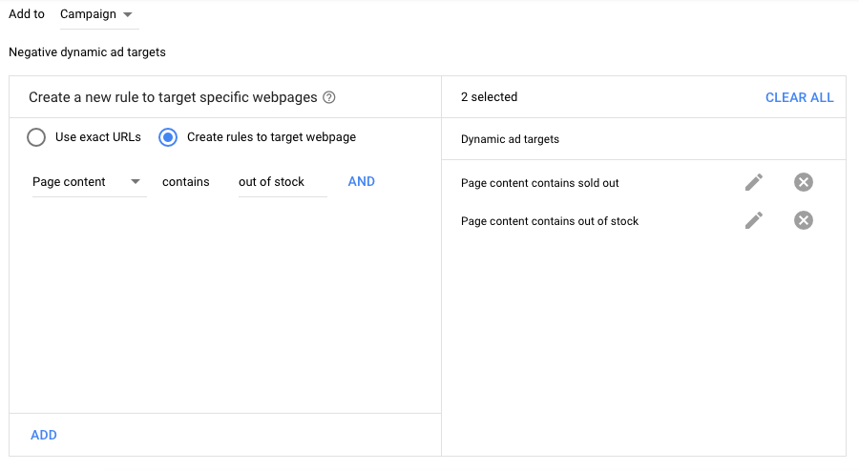Remove the 'Page content contains sold out' target
This screenshot has width=859, height=470.
[803, 182]
